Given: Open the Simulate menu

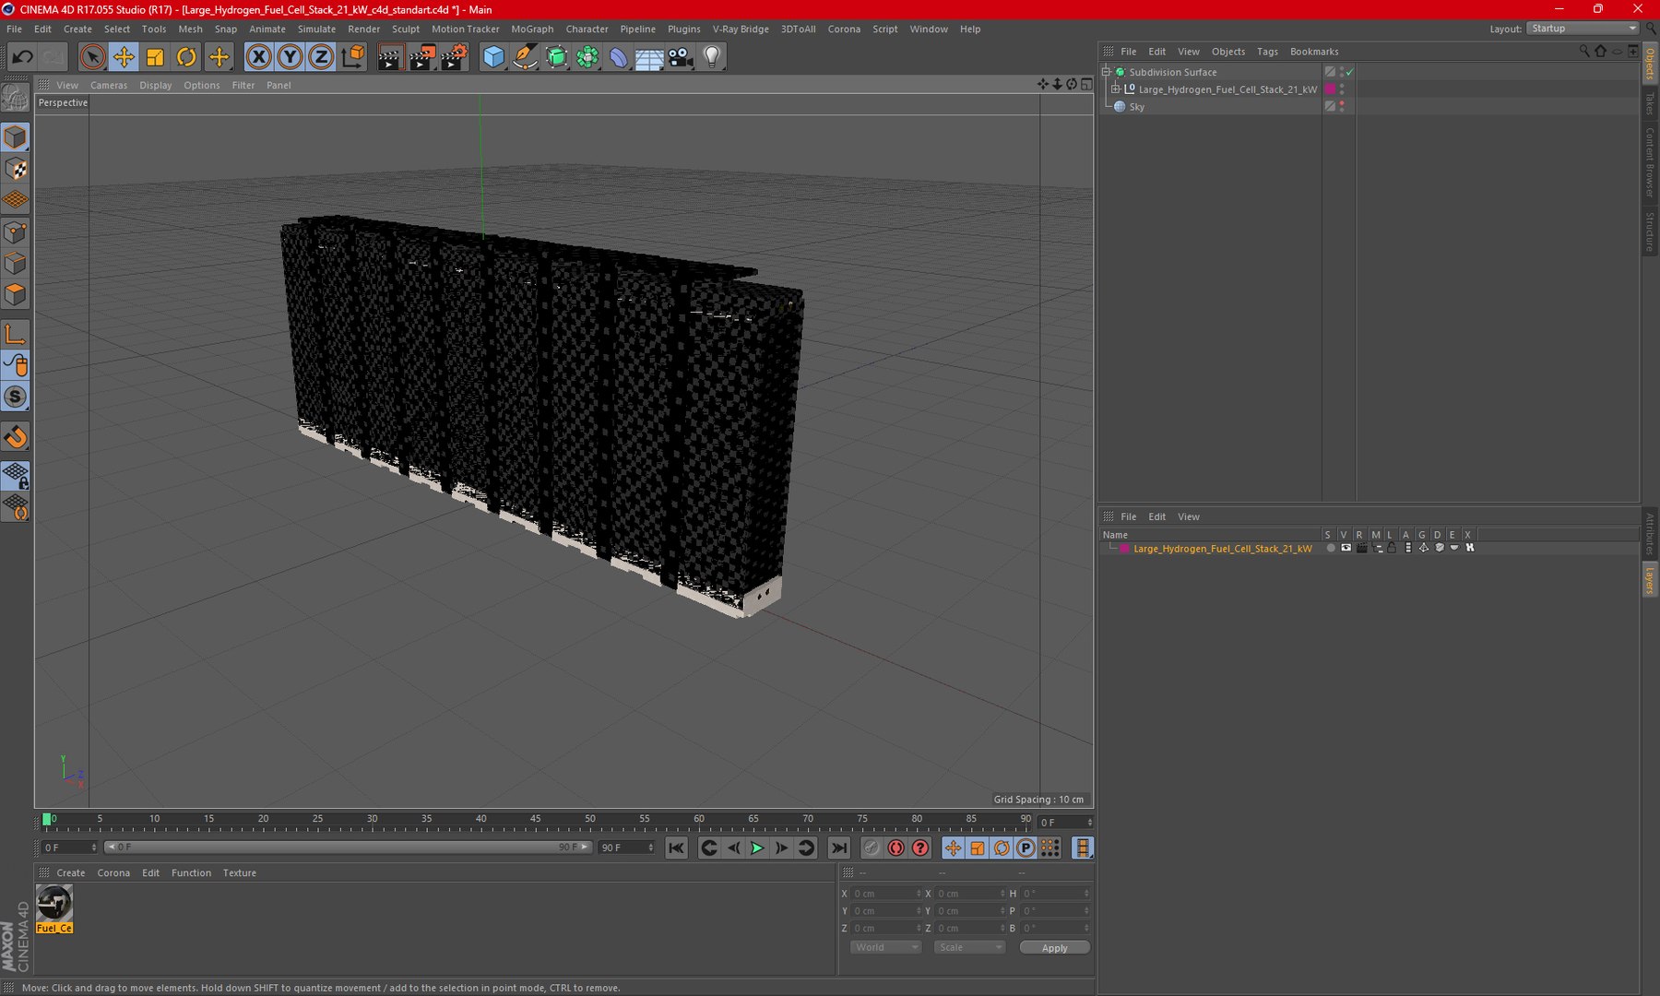Looking at the screenshot, I should tap(316, 29).
